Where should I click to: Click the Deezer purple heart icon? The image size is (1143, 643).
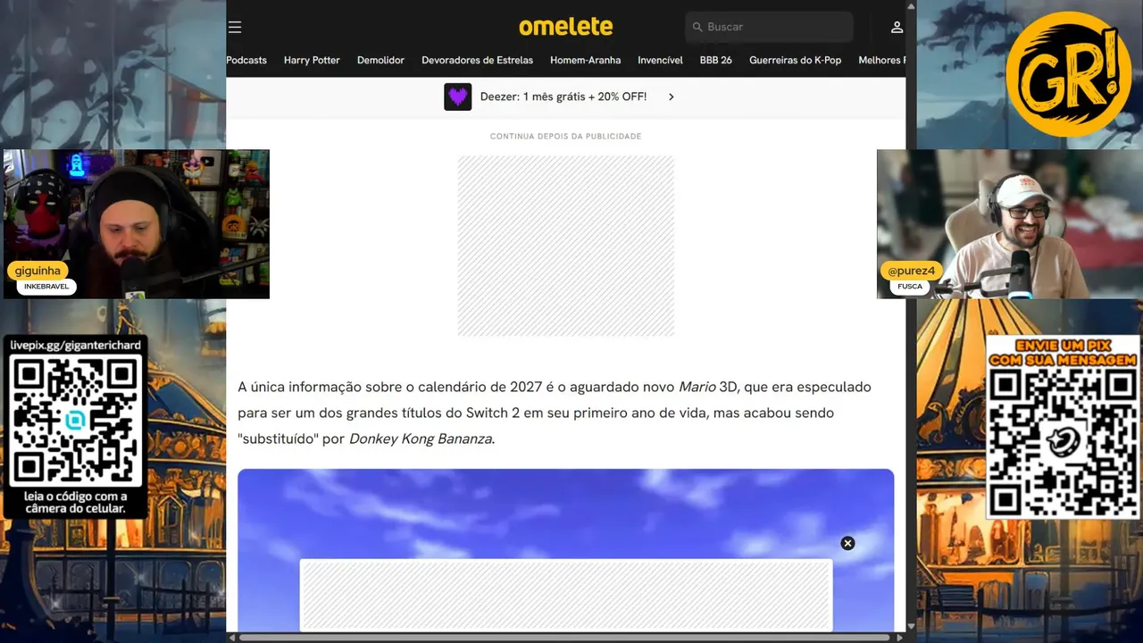click(x=457, y=96)
